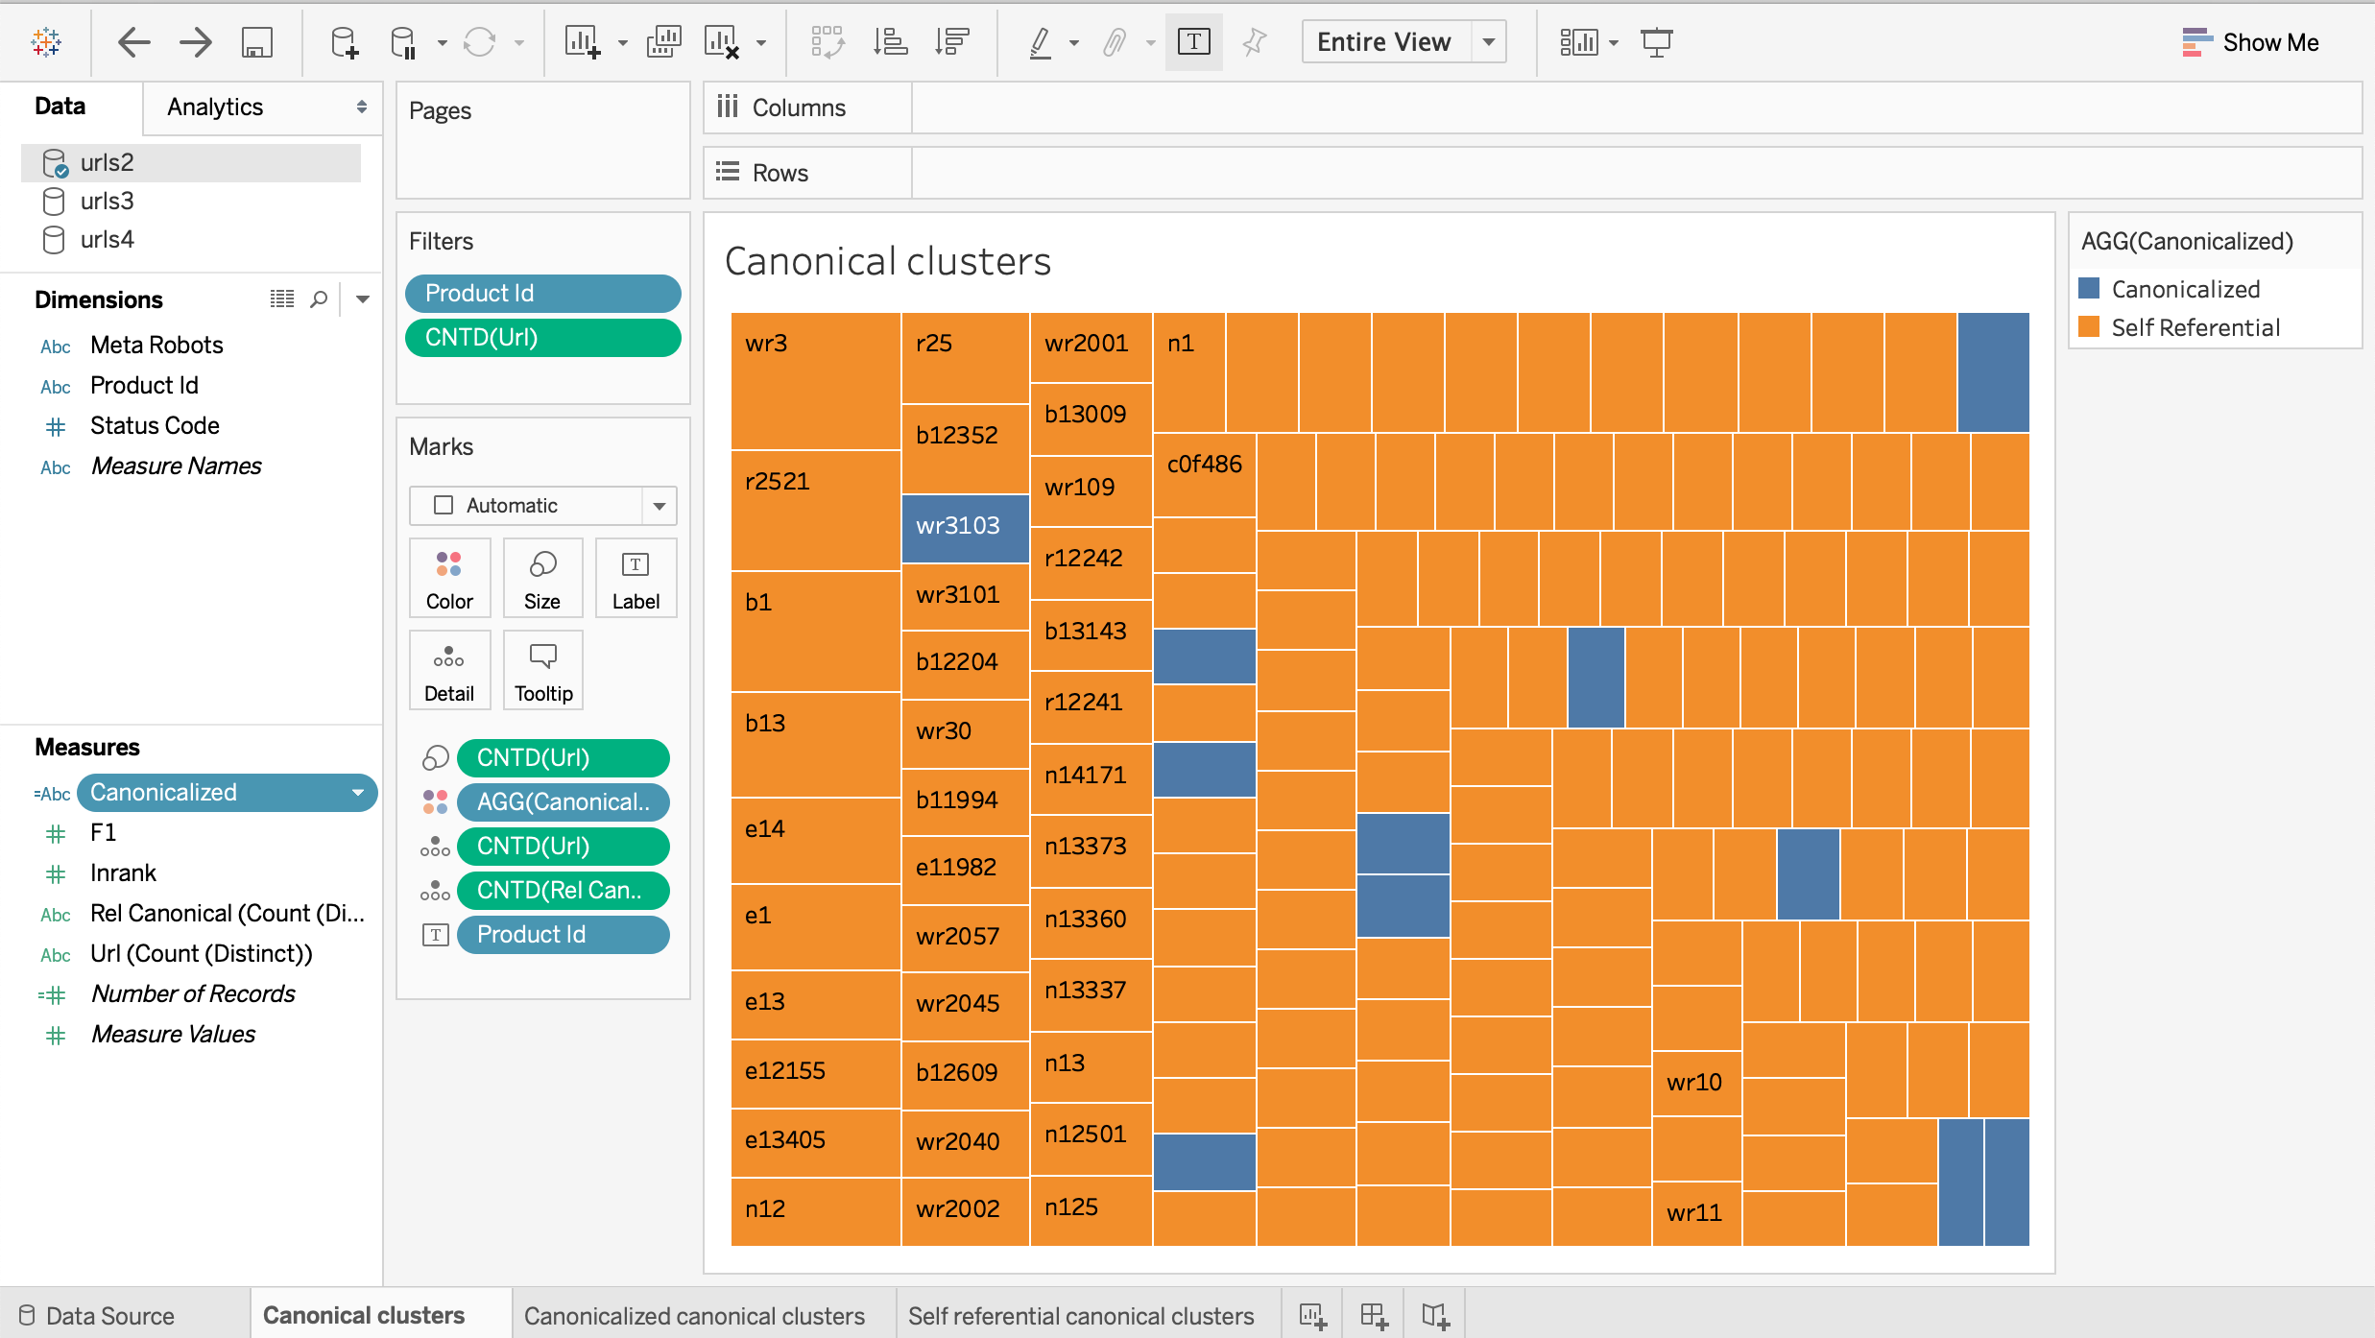Click search icon in Dimensions header
Viewport: 2375px width, 1338px height.
319,299
